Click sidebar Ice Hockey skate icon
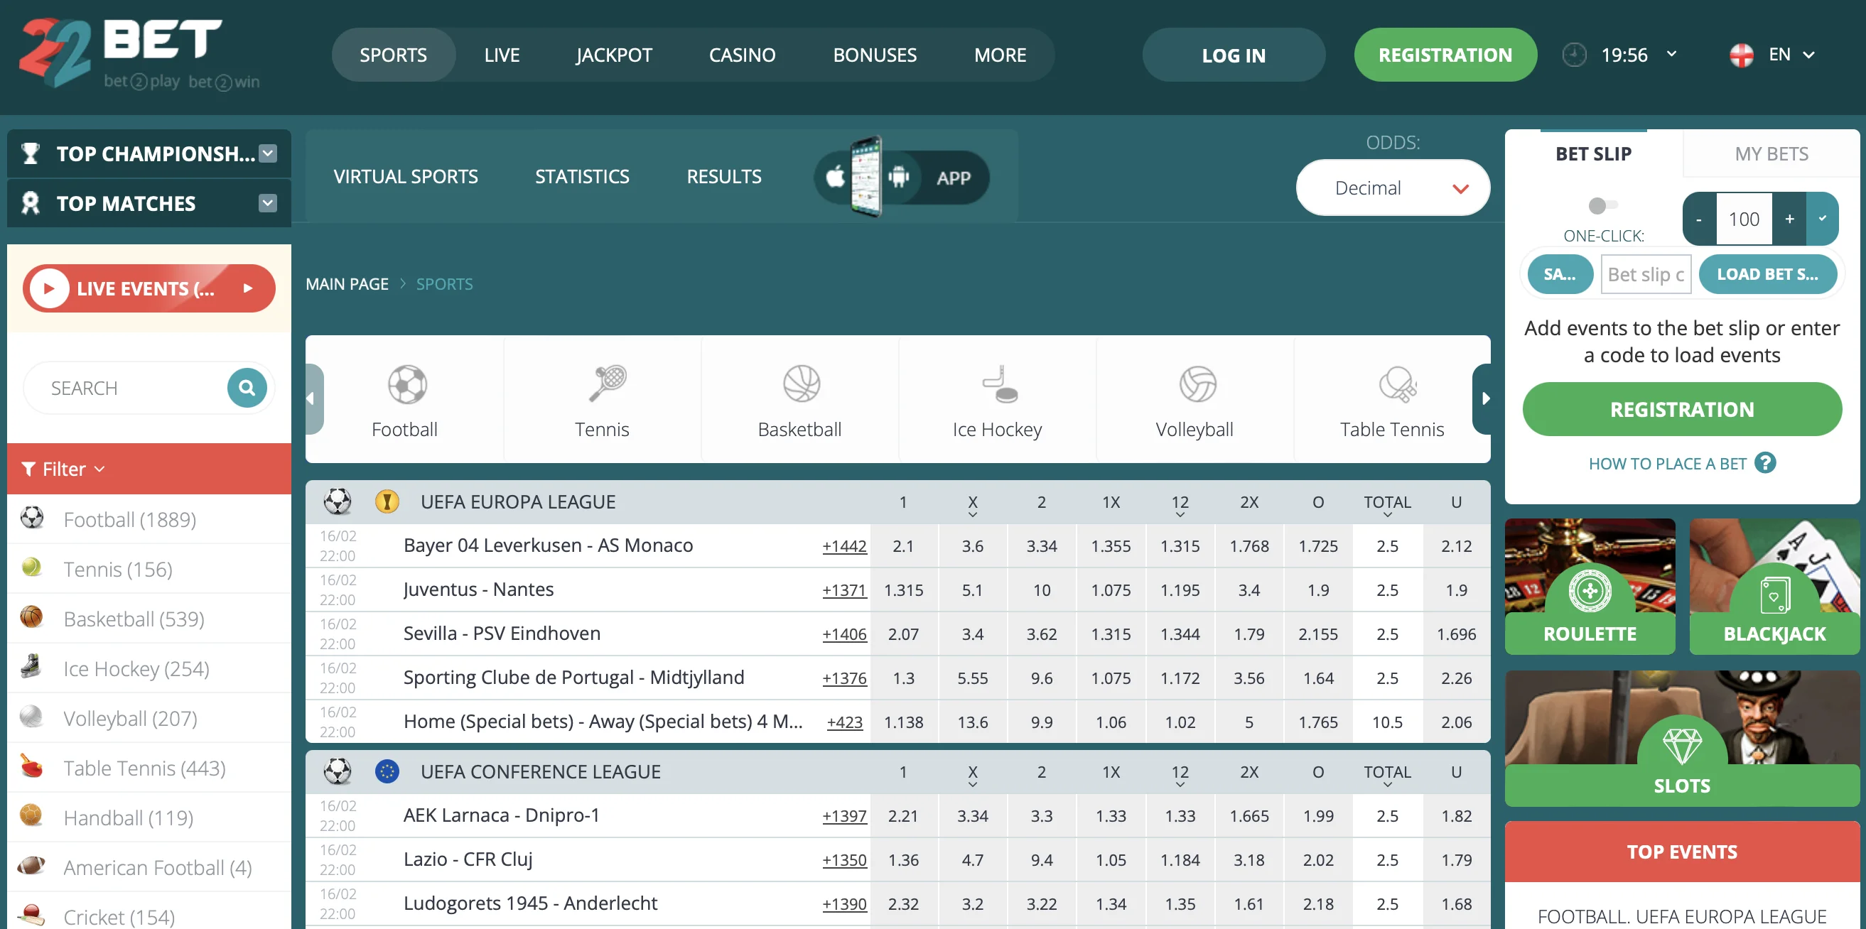The width and height of the screenshot is (1866, 929). tap(31, 666)
